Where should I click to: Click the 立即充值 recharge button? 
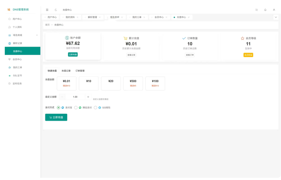56,117
